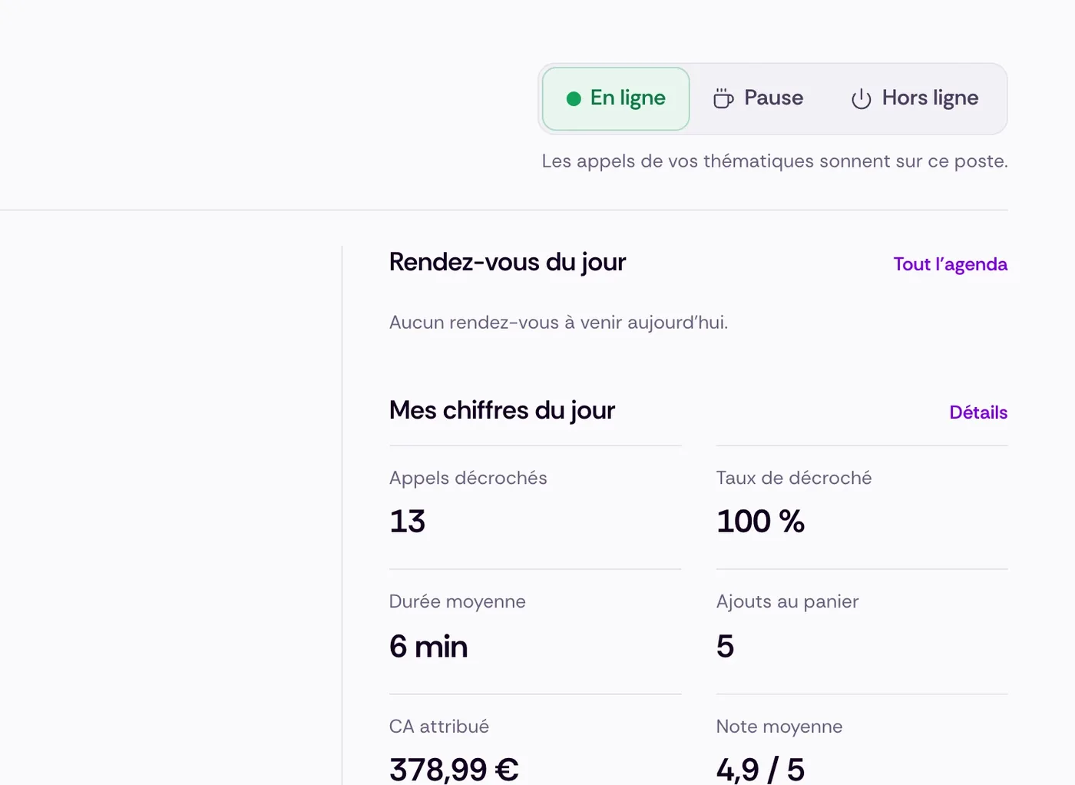
Task: Click the Durée moyenne label
Action: pyautogui.click(x=458, y=601)
